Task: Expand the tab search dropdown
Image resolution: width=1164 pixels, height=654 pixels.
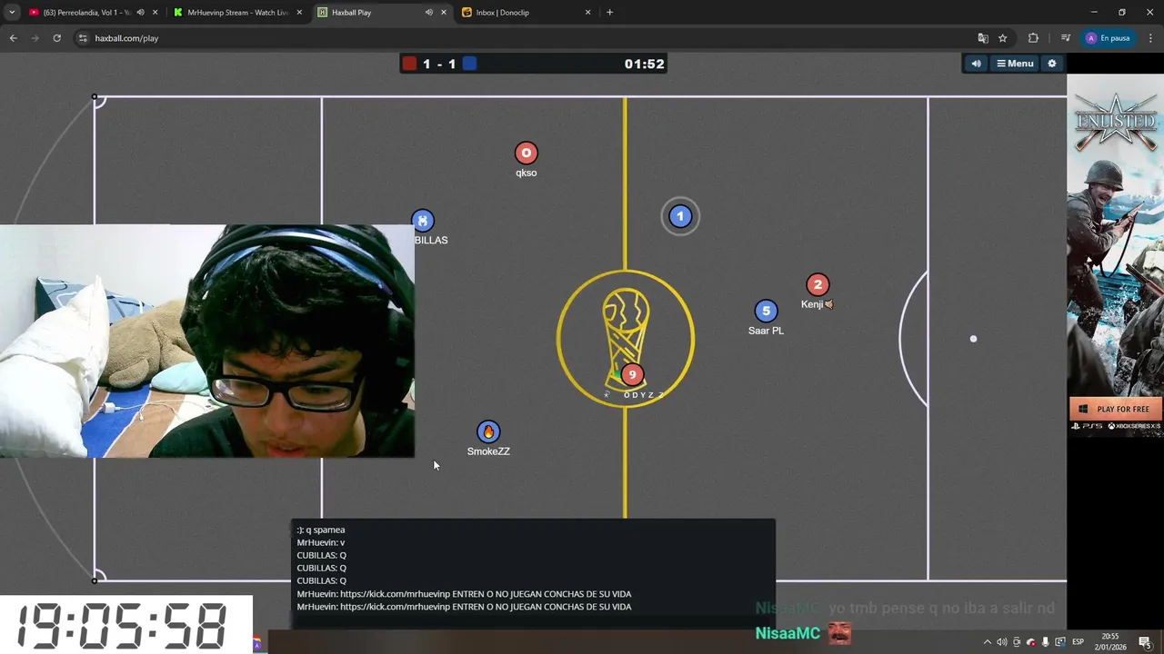Action: click(12, 13)
